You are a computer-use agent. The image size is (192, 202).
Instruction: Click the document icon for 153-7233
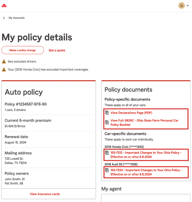click(x=107, y=170)
